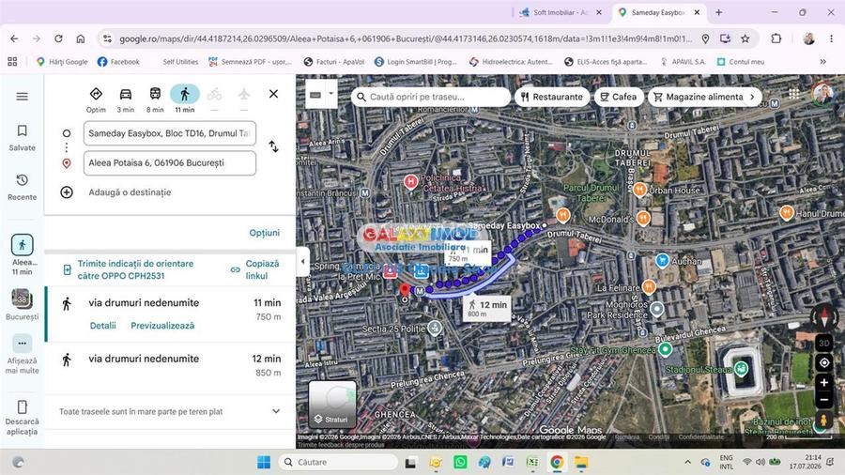The width and height of the screenshot is (845, 475).
Task: Open București recent place thumbnail
Action: (23, 304)
